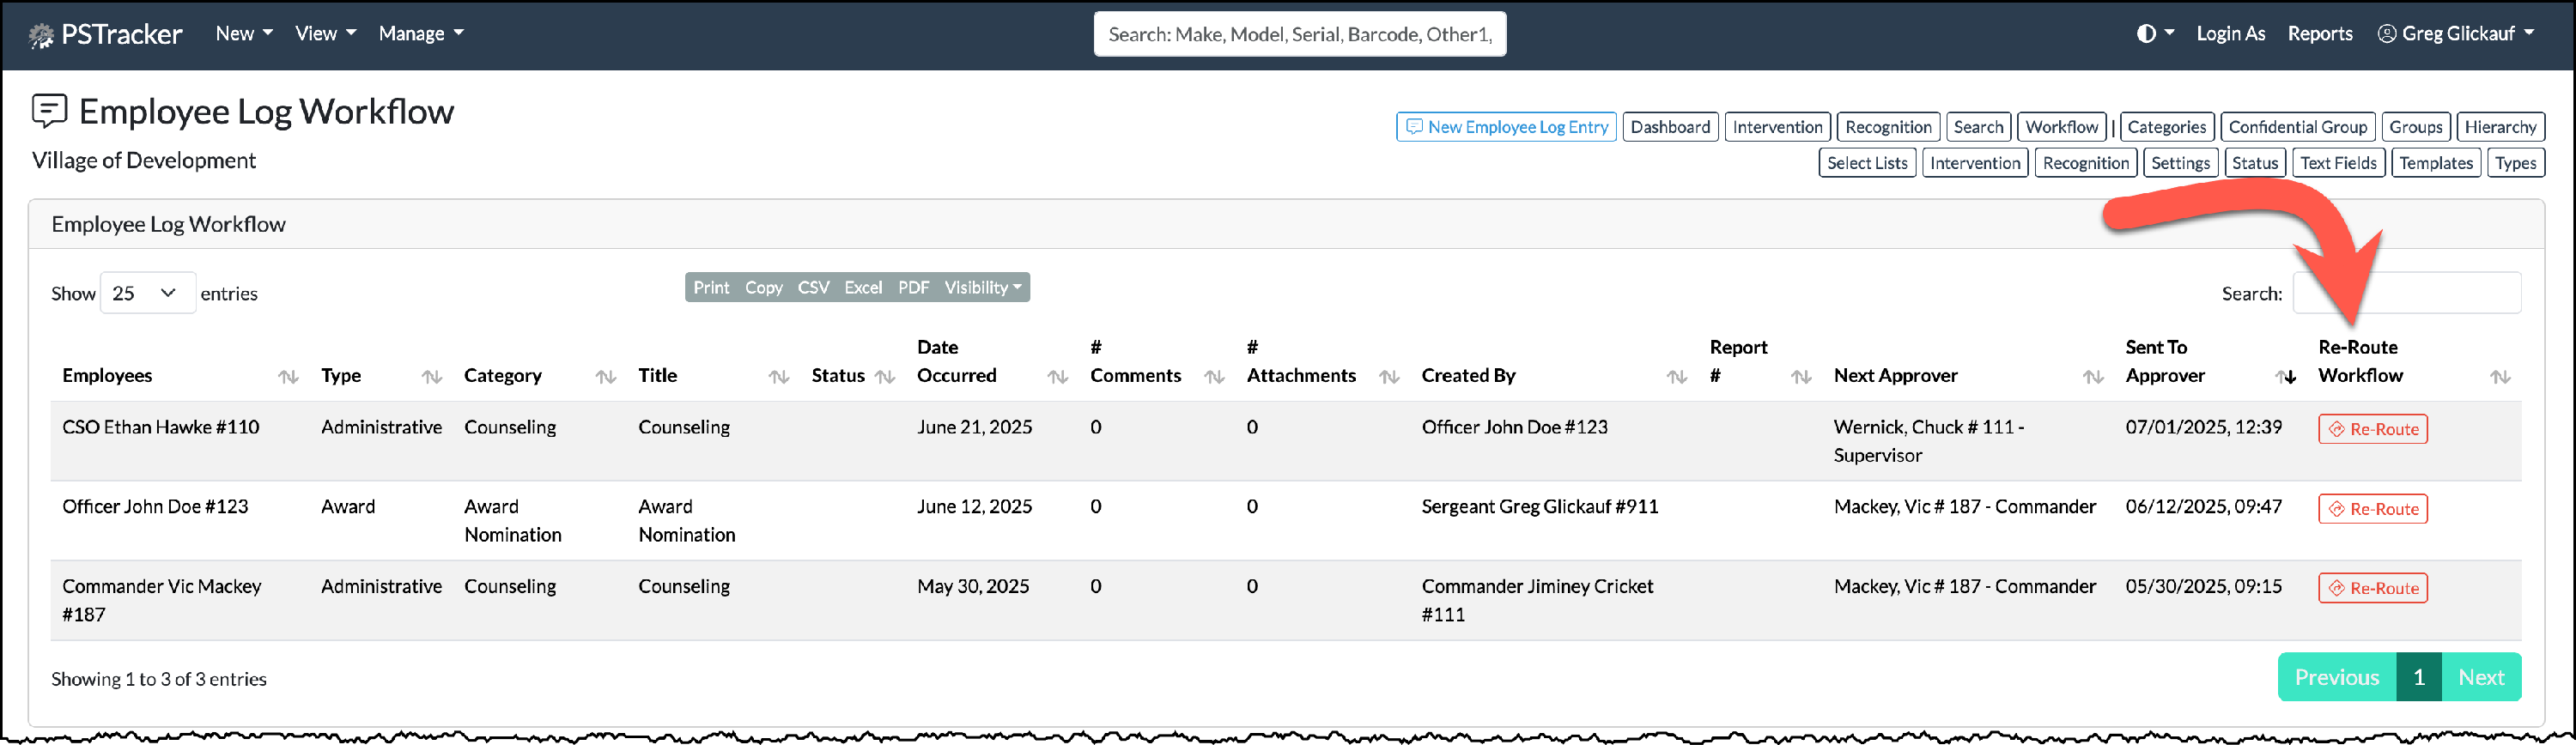
Task: Export the table as CSV
Action: tap(813, 288)
